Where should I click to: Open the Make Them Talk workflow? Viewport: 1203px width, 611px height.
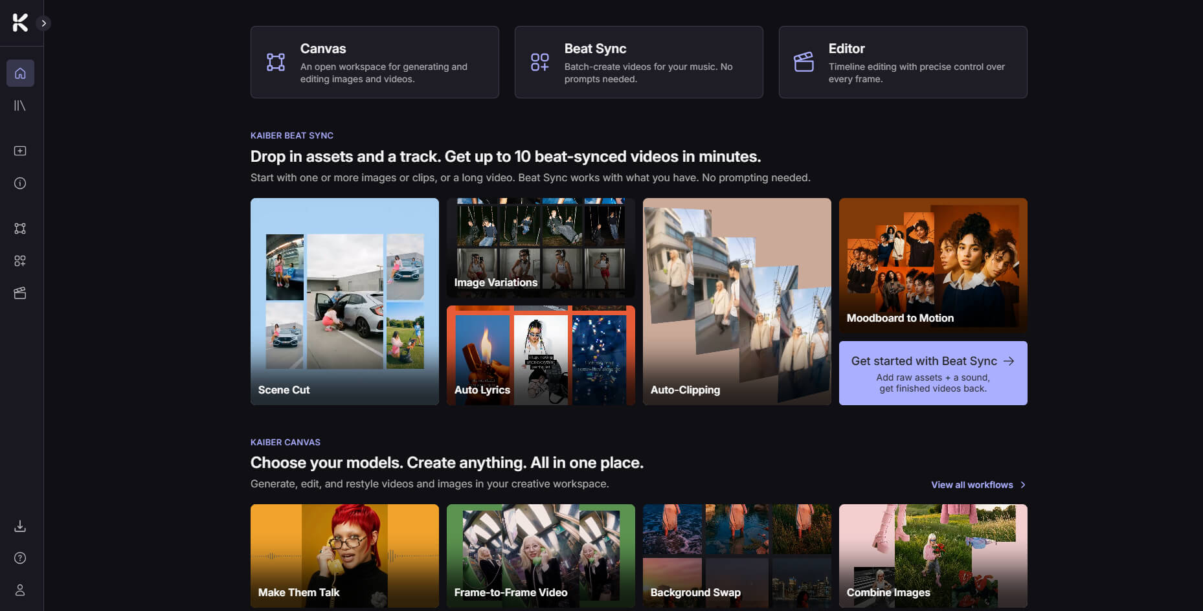[x=344, y=556]
